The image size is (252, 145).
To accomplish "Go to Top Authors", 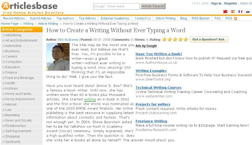I will 65,18.
